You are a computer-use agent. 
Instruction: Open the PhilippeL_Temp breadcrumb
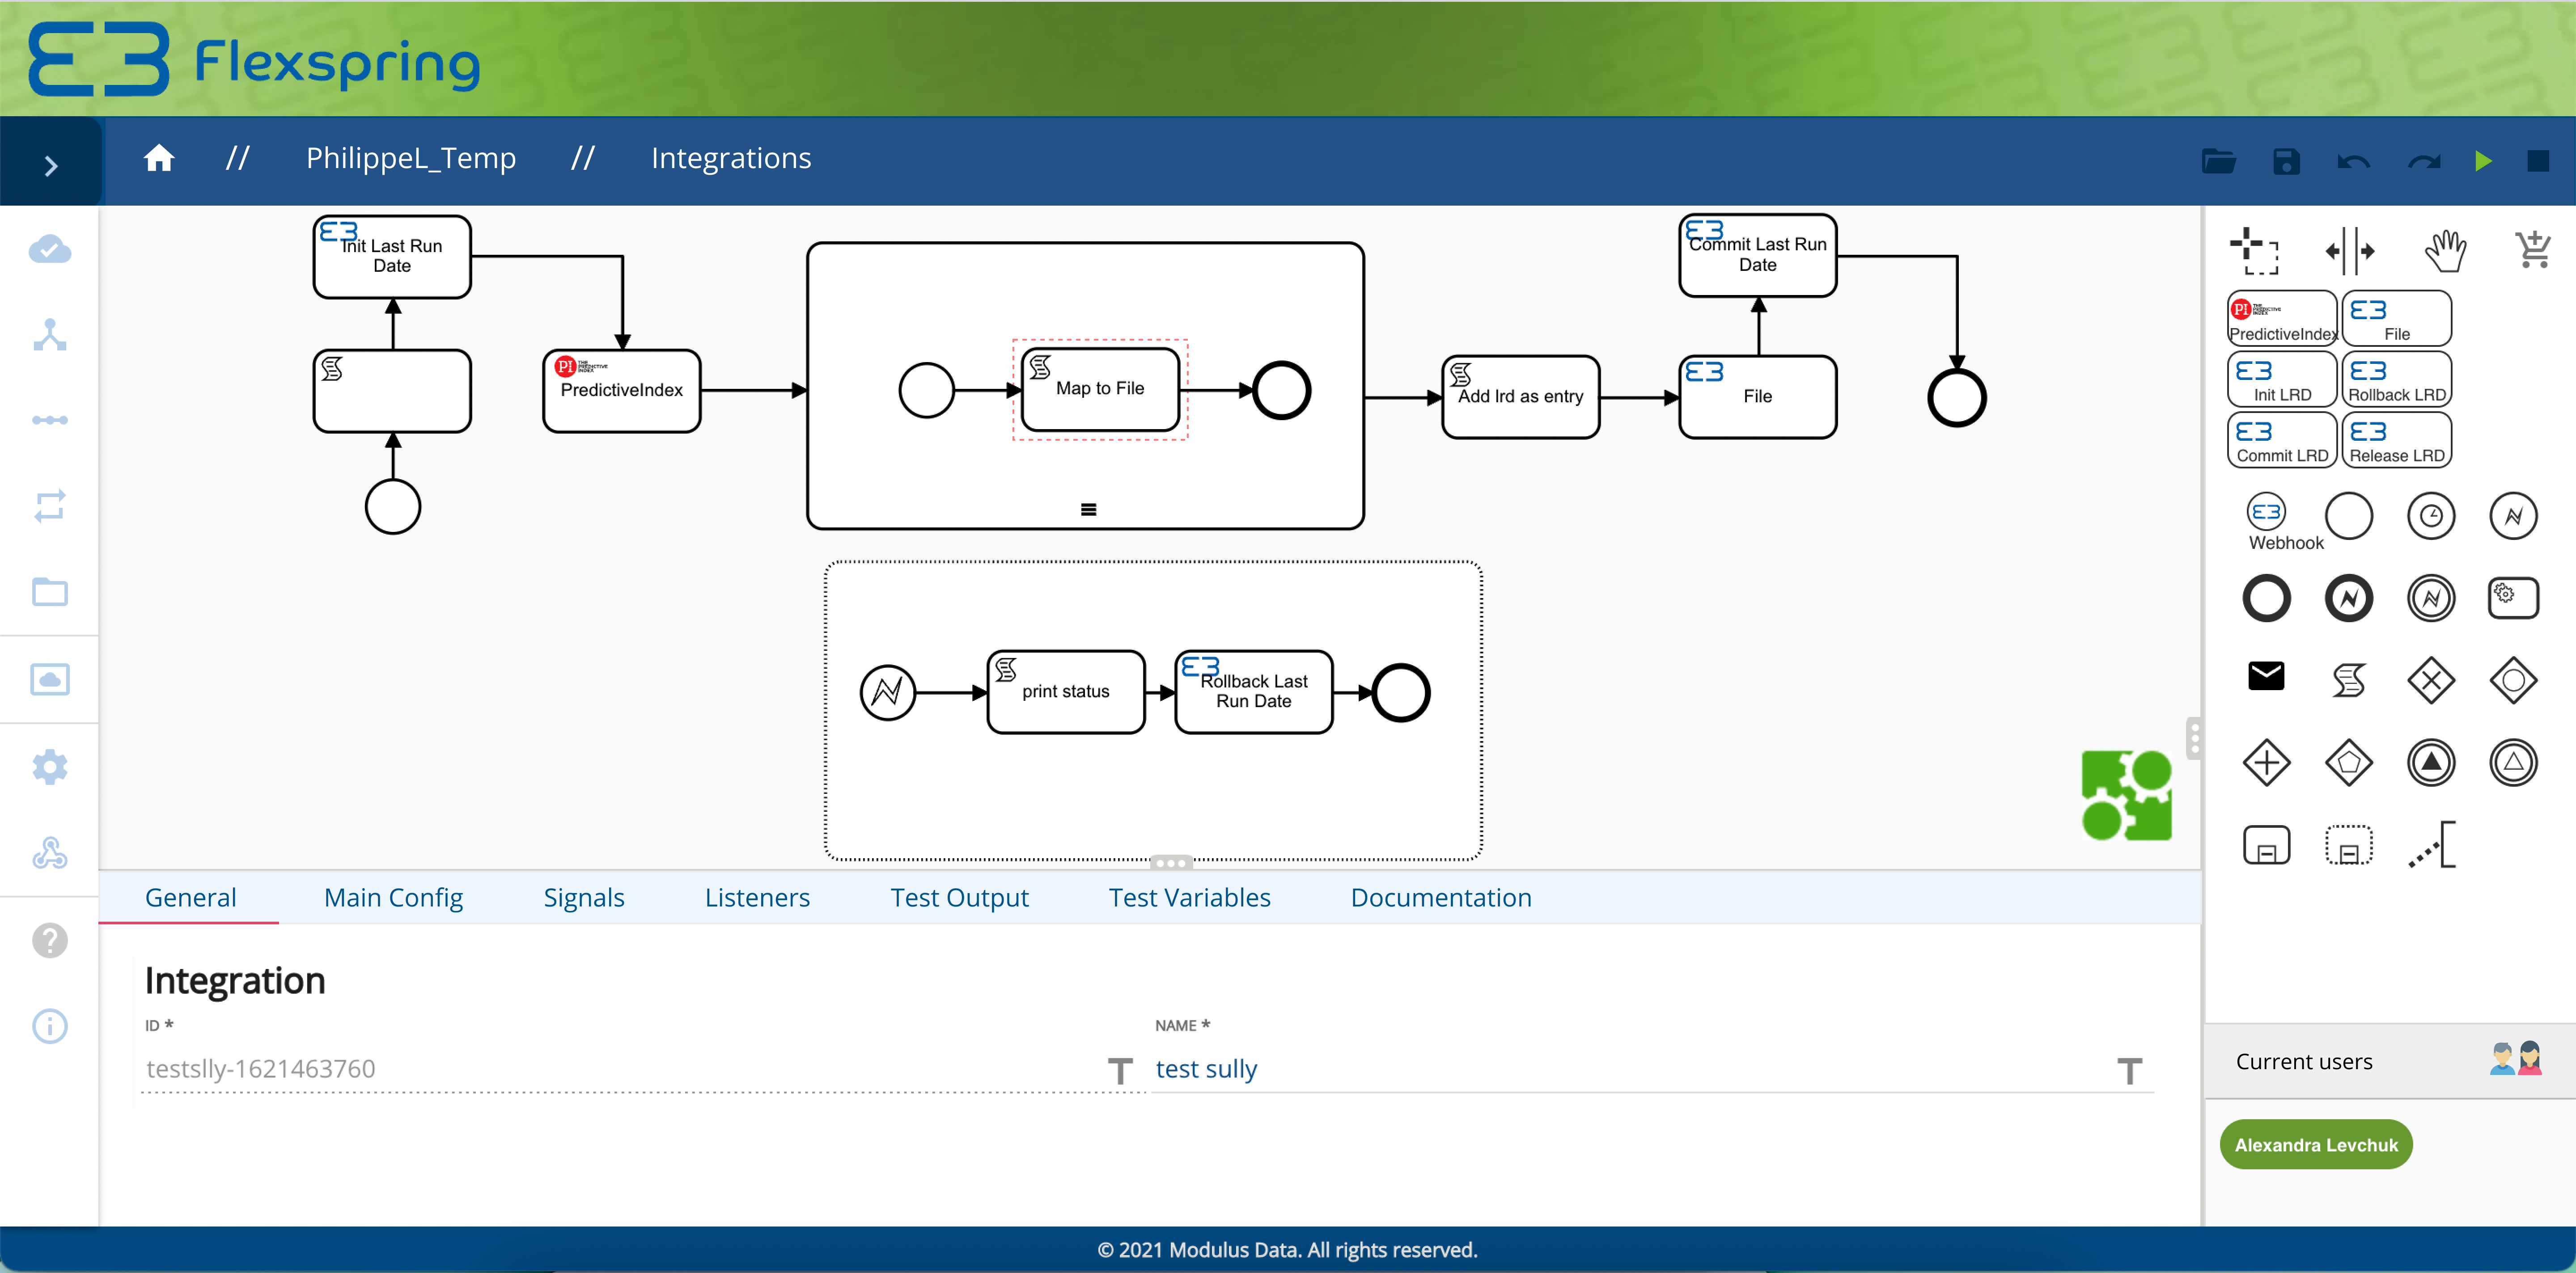coord(411,158)
